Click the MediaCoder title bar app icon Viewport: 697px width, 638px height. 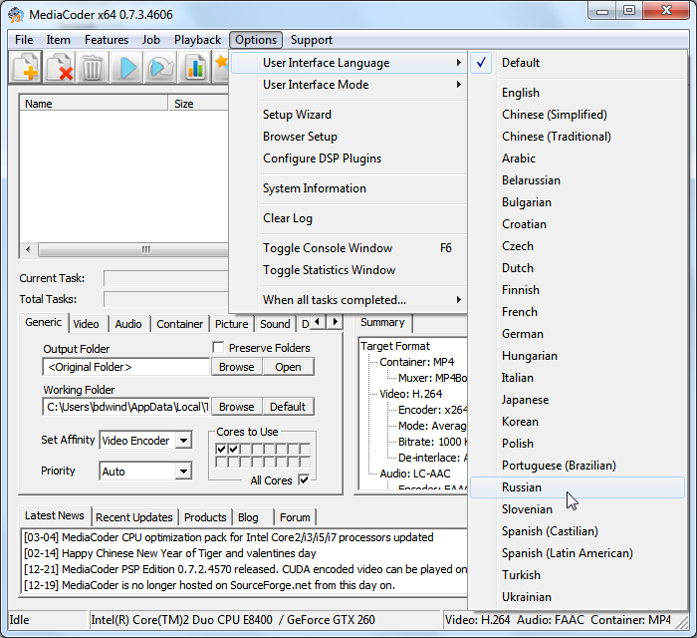tap(16, 15)
